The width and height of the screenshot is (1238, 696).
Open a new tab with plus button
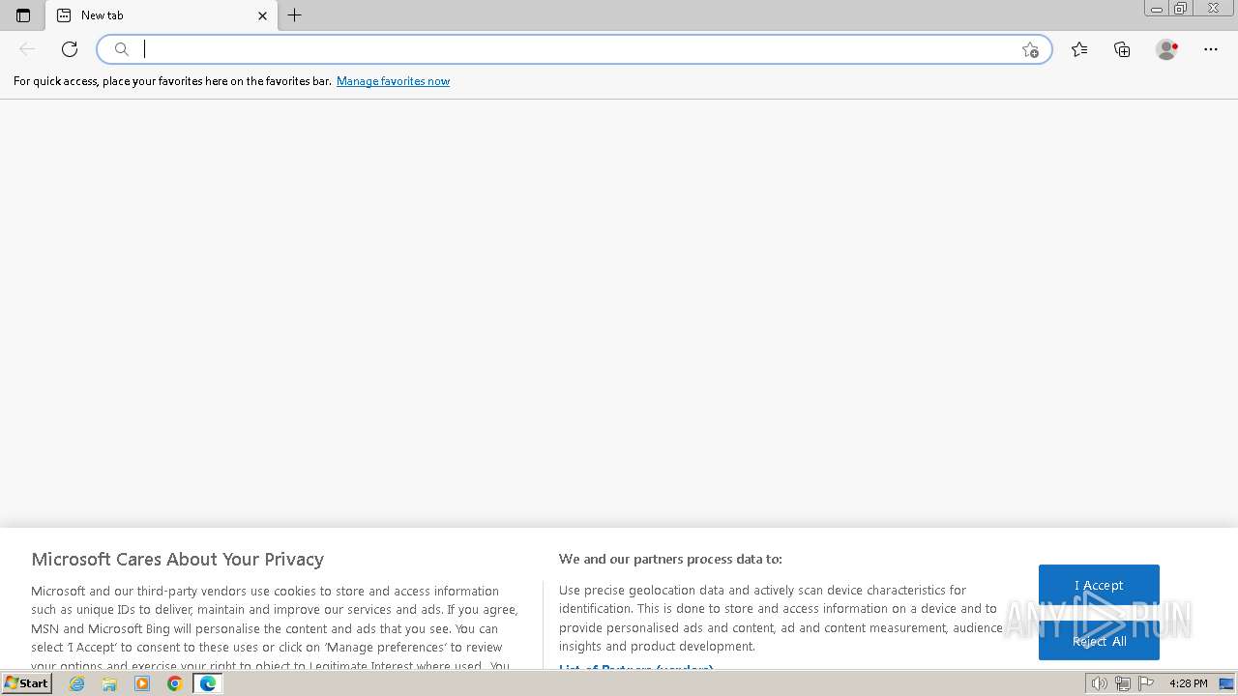click(295, 15)
